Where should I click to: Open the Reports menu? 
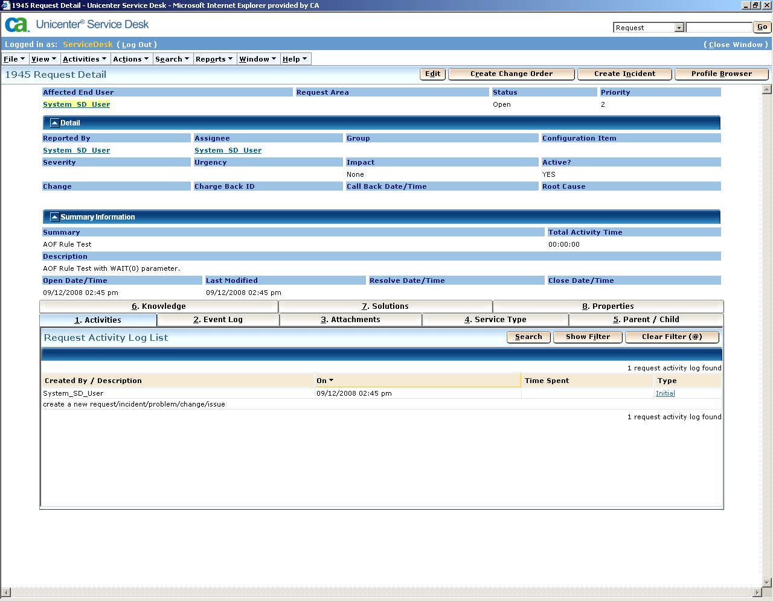click(213, 59)
